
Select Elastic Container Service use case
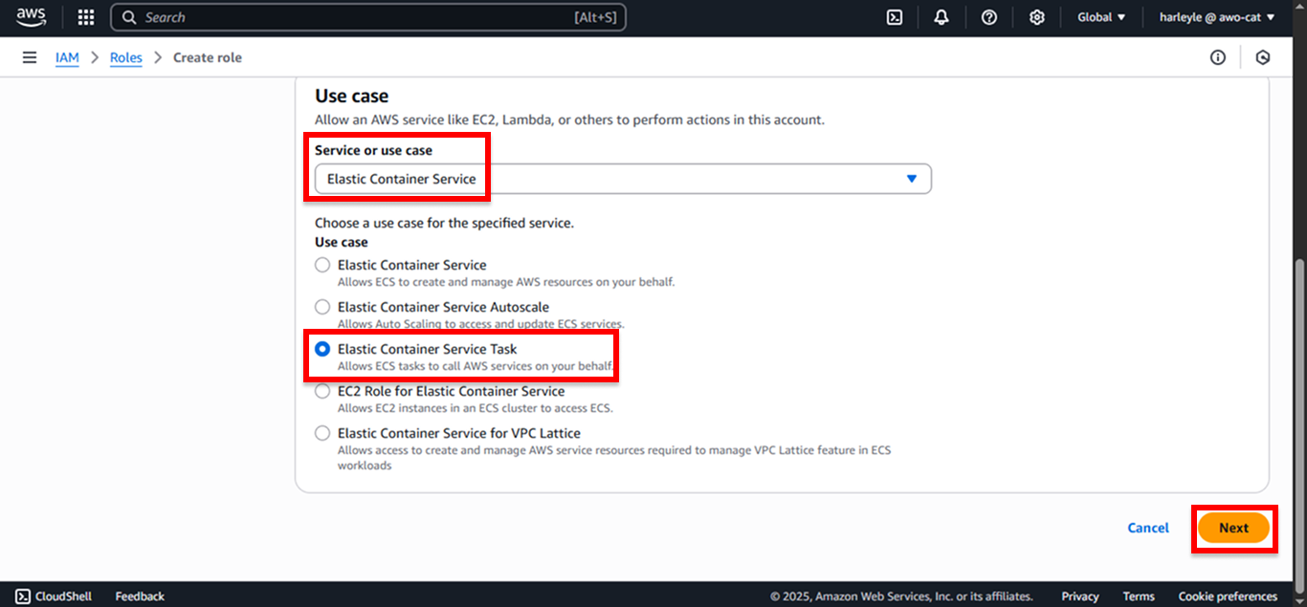(x=322, y=265)
